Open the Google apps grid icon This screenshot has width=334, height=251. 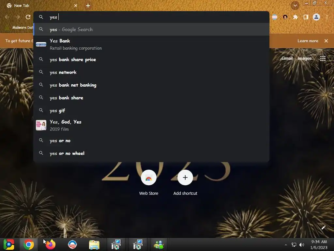point(323,58)
